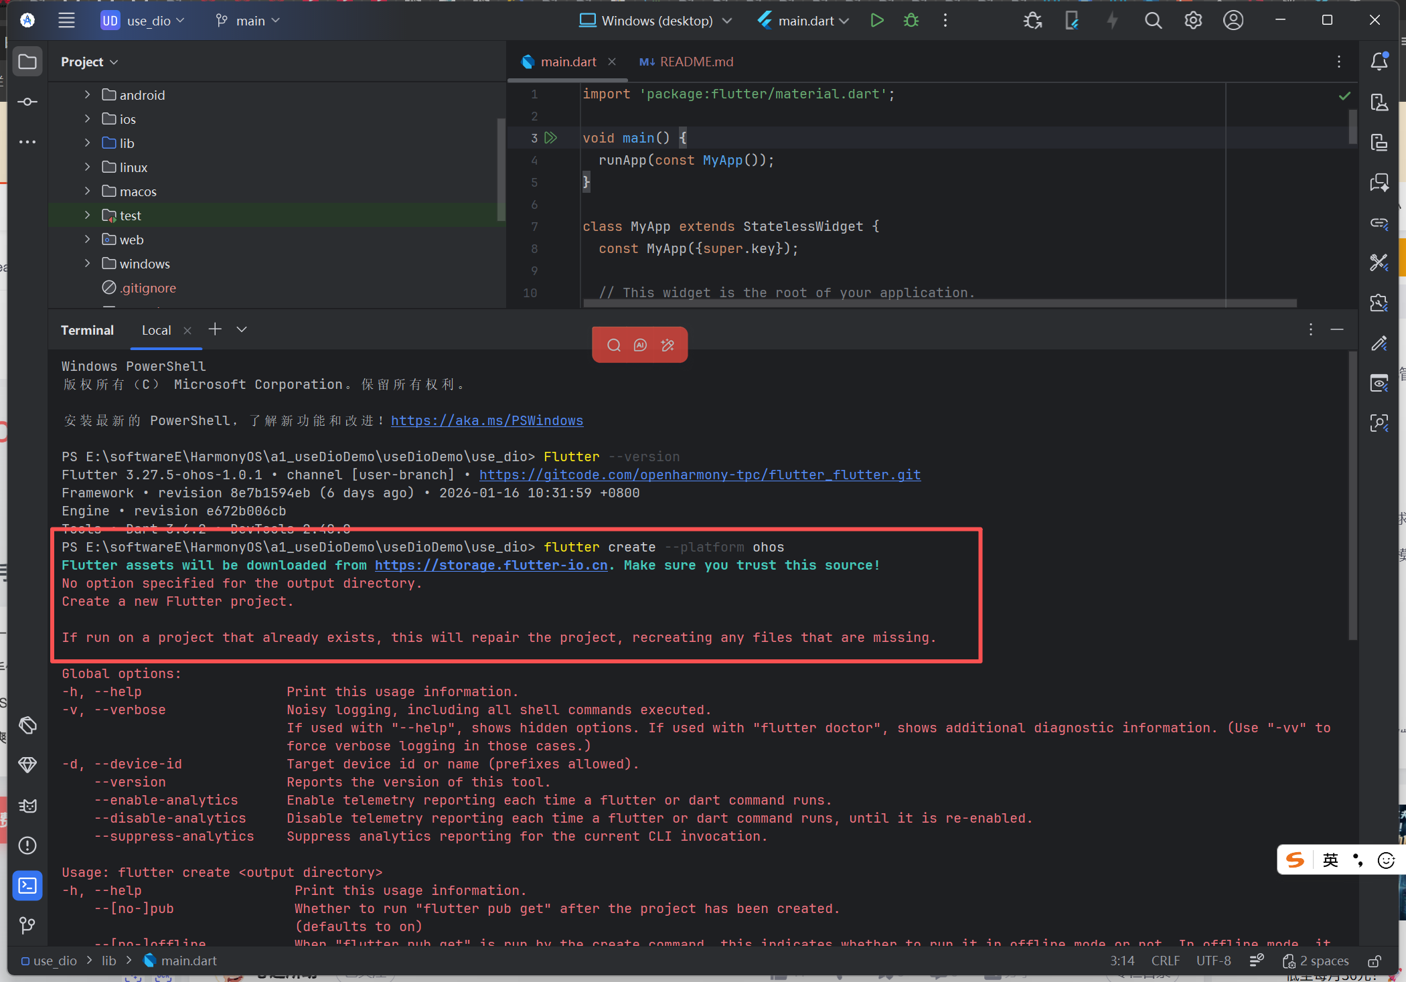Click the Debug bug icon
This screenshot has width=1406, height=982.
911,21
